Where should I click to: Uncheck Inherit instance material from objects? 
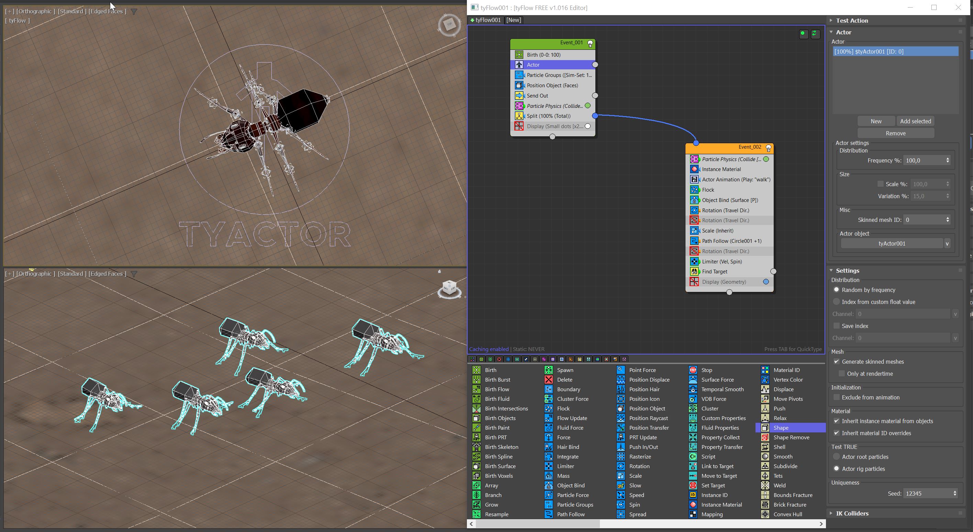837,421
